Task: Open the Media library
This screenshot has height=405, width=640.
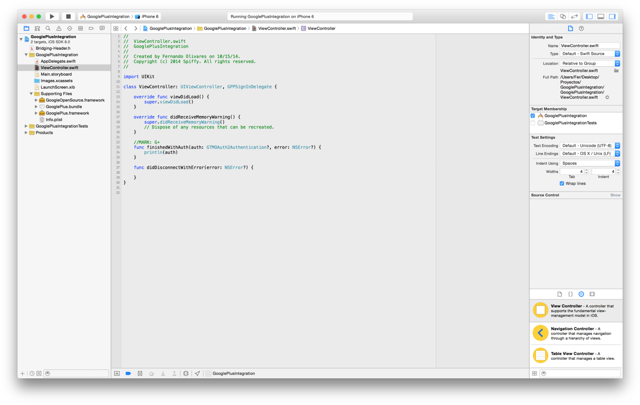Action: (592, 294)
